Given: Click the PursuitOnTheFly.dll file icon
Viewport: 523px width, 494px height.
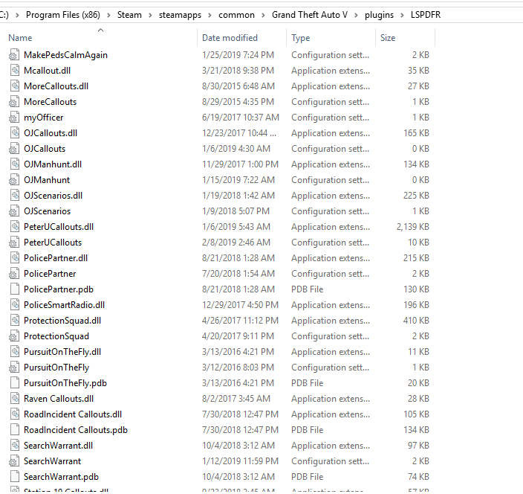Looking at the screenshot, I should [x=14, y=351].
